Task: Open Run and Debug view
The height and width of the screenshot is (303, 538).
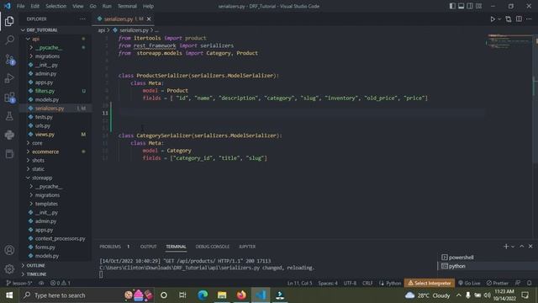Action: [9, 78]
